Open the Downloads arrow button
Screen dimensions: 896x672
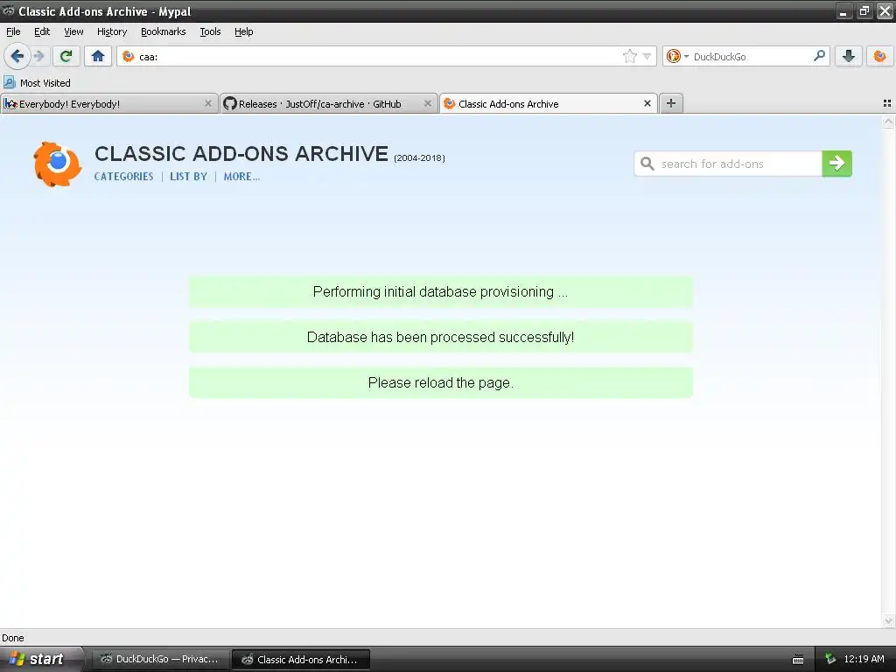(x=849, y=56)
